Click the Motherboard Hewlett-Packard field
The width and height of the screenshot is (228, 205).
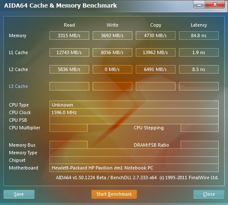pos(134,168)
